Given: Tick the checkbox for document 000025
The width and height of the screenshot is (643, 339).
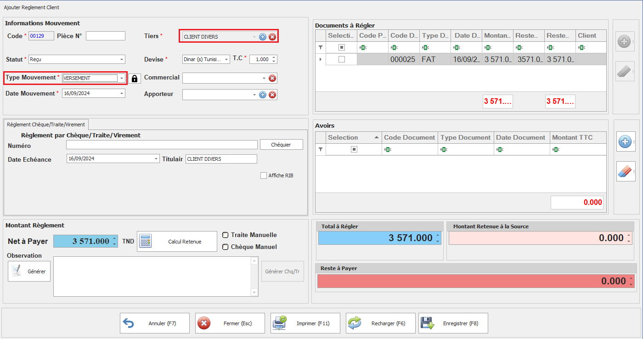Looking at the screenshot, I should [341, 59].
